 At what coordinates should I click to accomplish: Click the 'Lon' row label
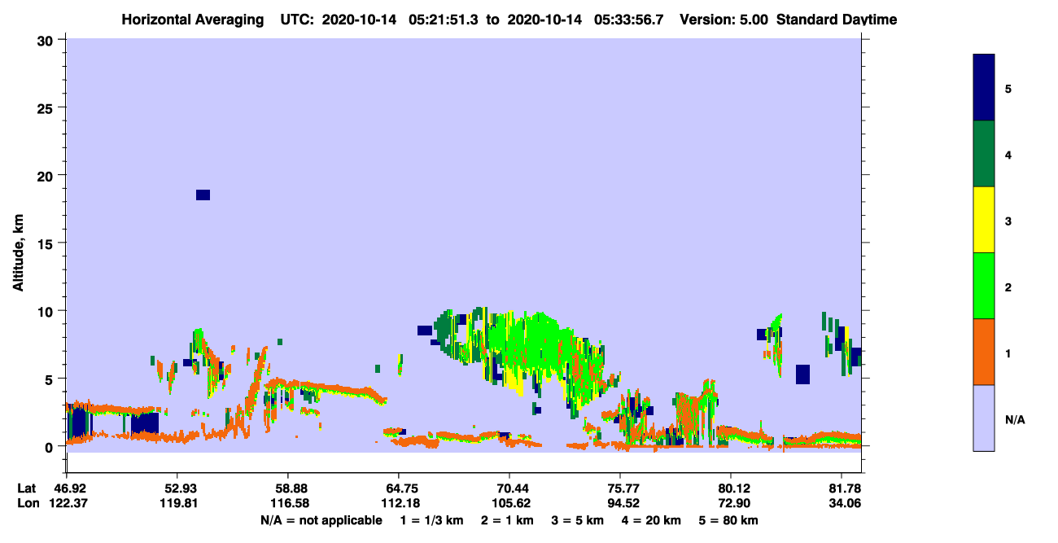27,503
